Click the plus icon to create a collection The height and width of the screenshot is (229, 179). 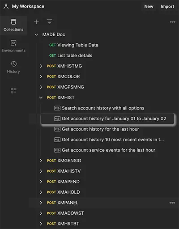[36, 22]
